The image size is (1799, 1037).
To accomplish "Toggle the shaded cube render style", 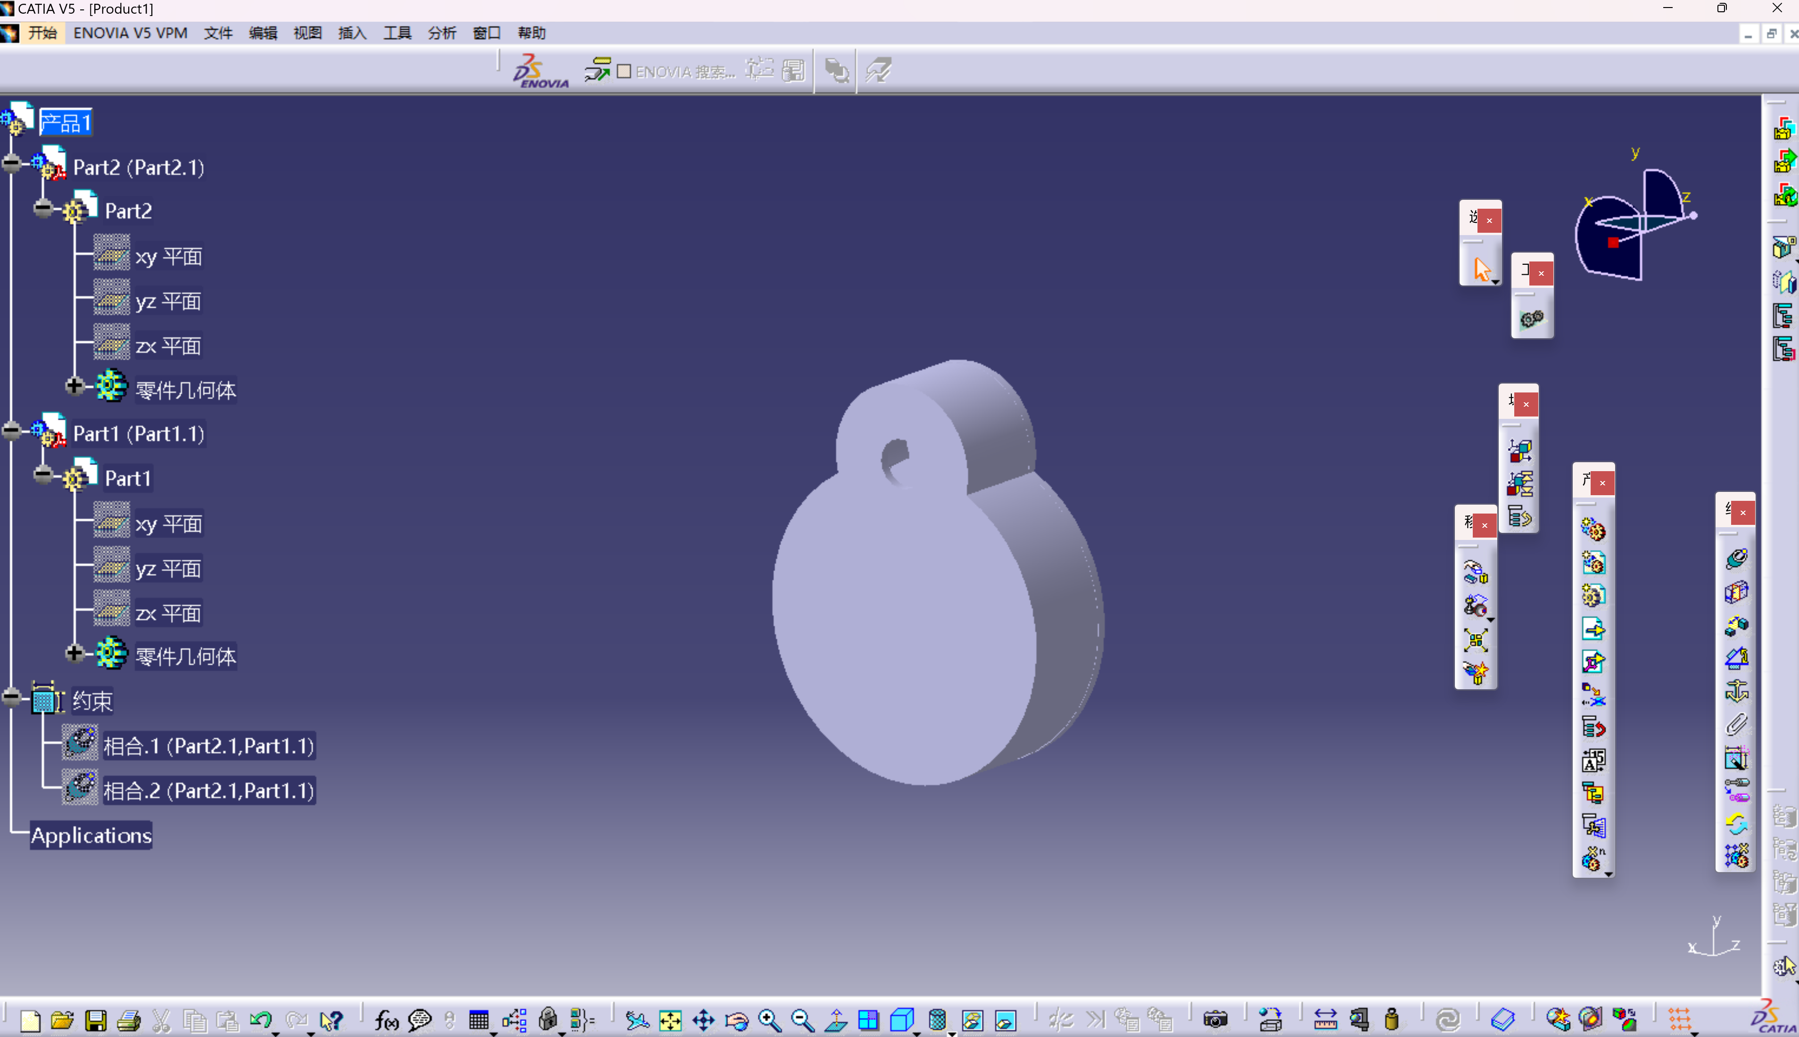I will (902, 1021).
